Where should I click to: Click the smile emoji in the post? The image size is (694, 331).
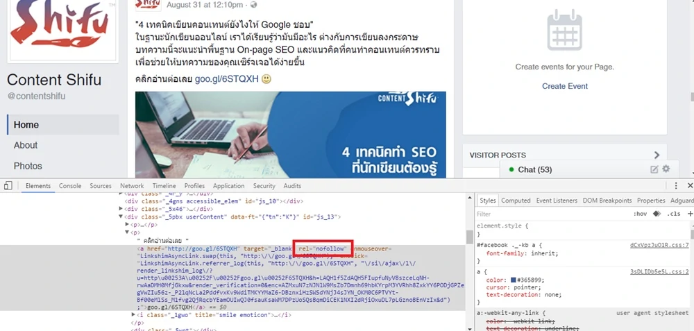click(266, 79)
